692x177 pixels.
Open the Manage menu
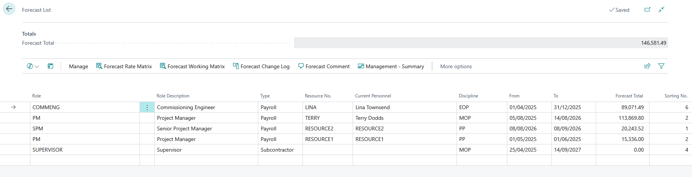tap(78, 66)
